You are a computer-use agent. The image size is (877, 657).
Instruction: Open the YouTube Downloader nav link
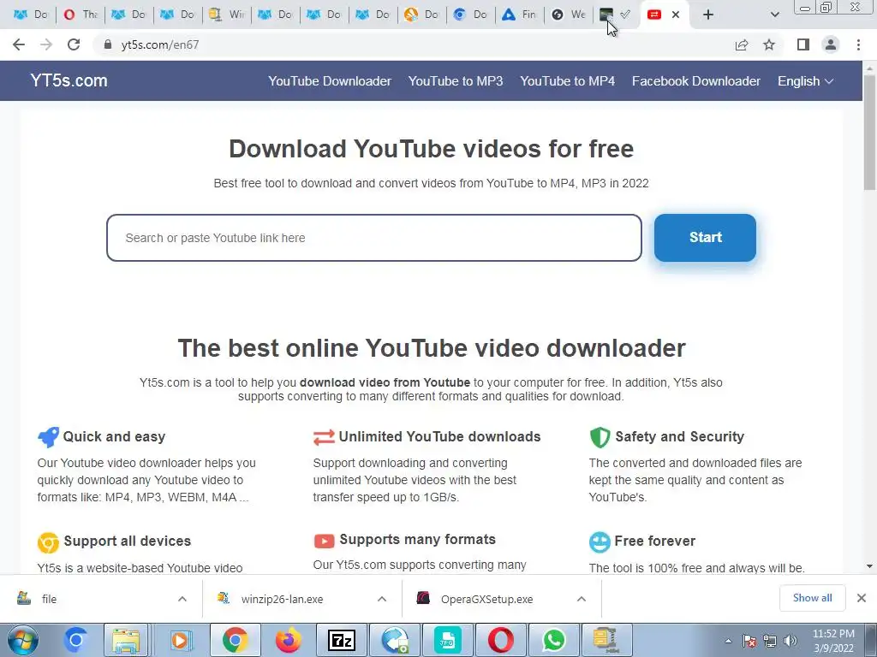(x=330, y=81)
